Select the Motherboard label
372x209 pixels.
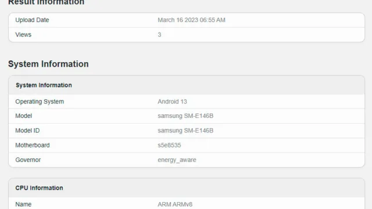(x=33, y=145)
